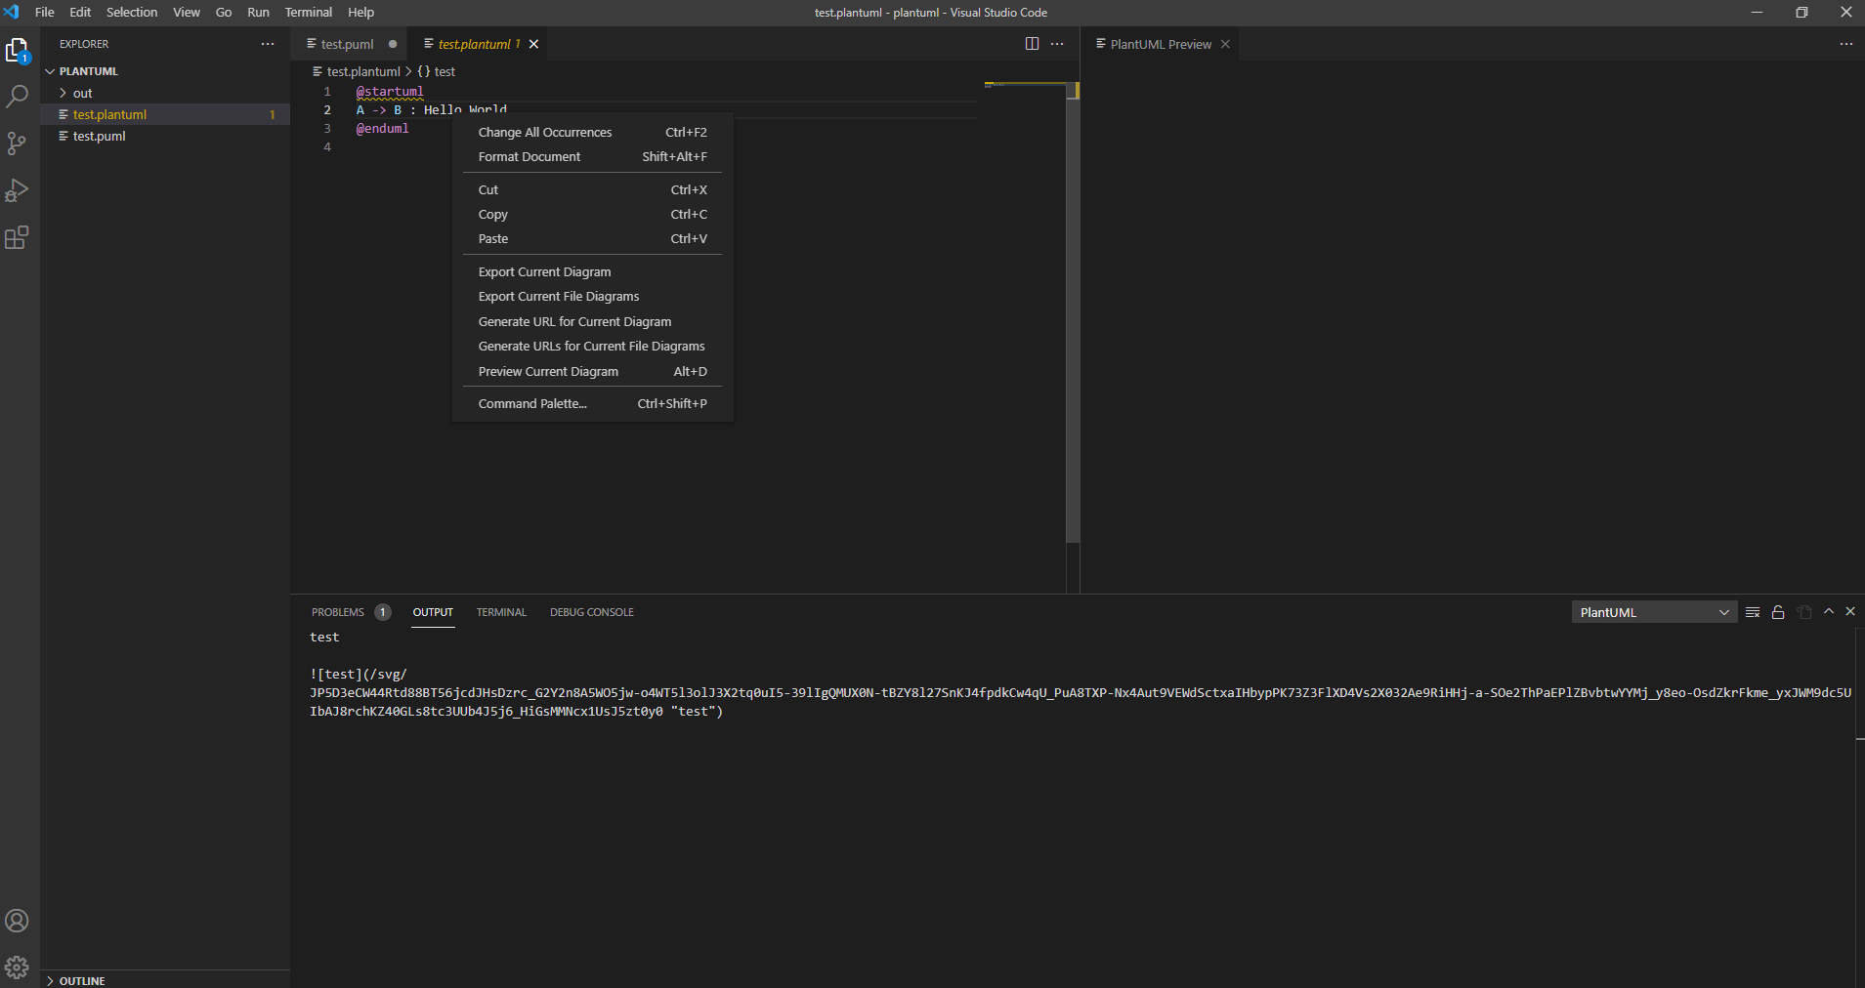Viewport: 1865px width, 988px height.
Task: Open editor actions with the ellipsis button
Action: [1057, 44]
